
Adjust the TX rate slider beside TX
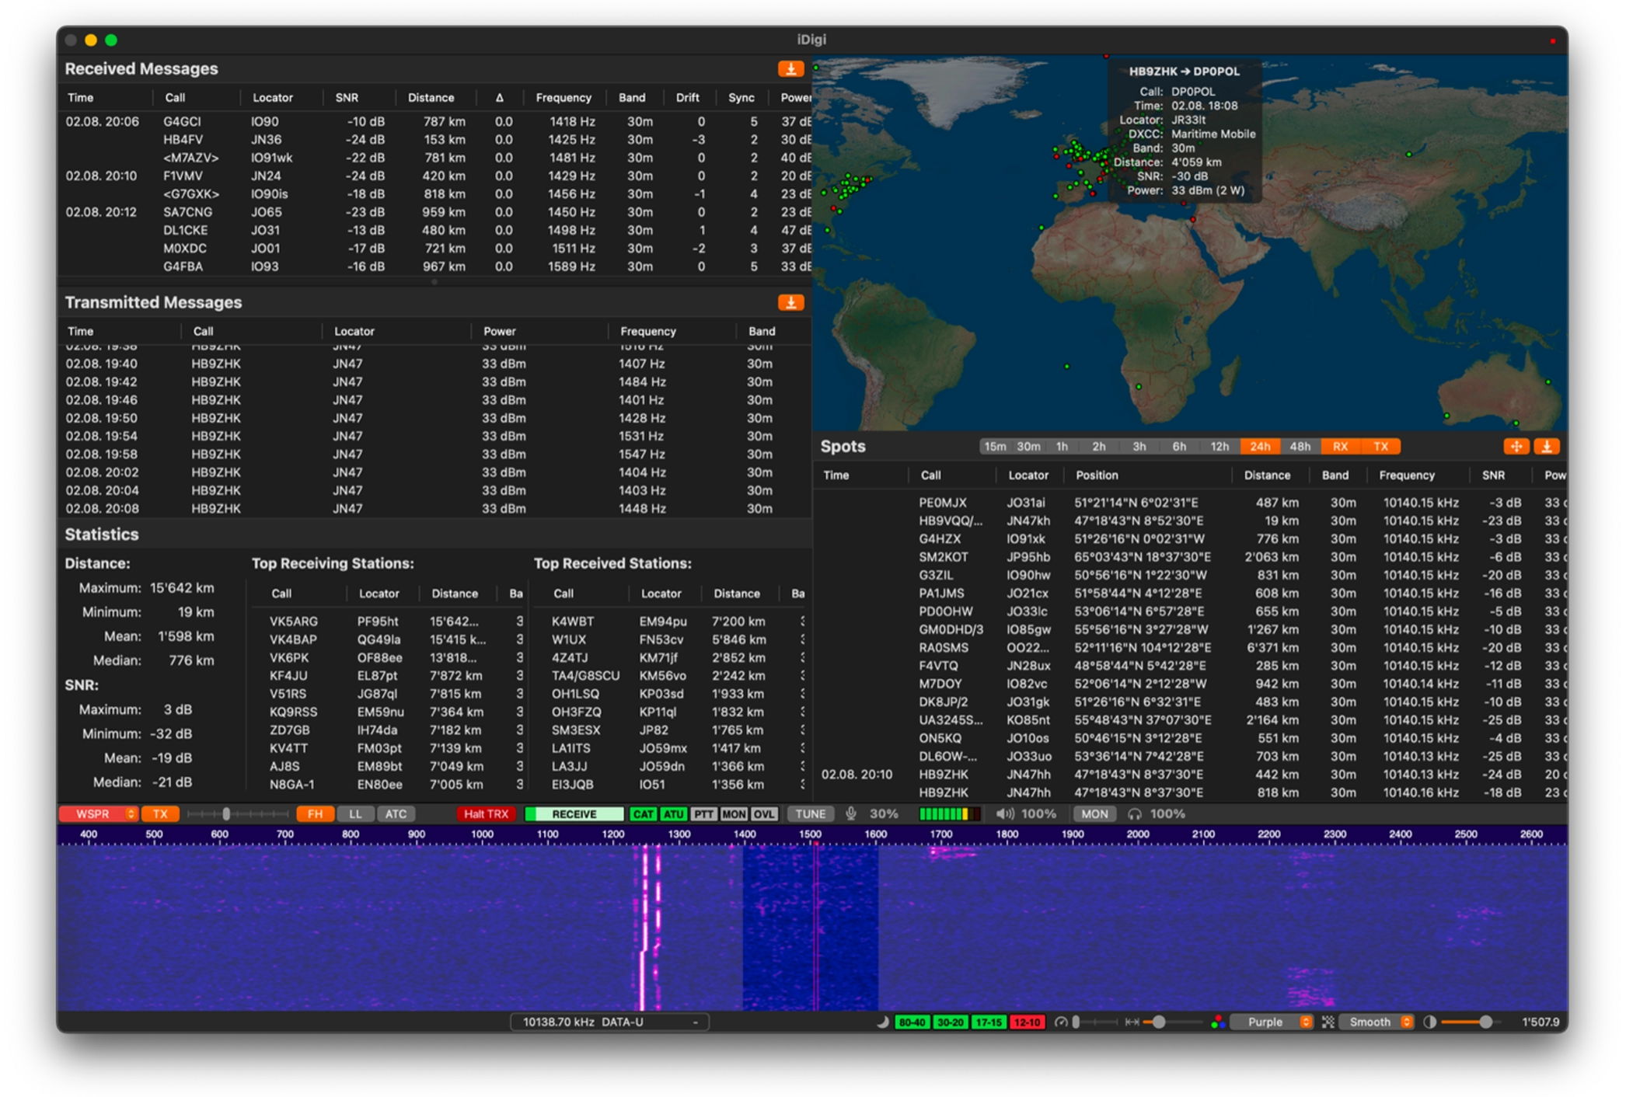pyautogui.click(x=238, y=814)
